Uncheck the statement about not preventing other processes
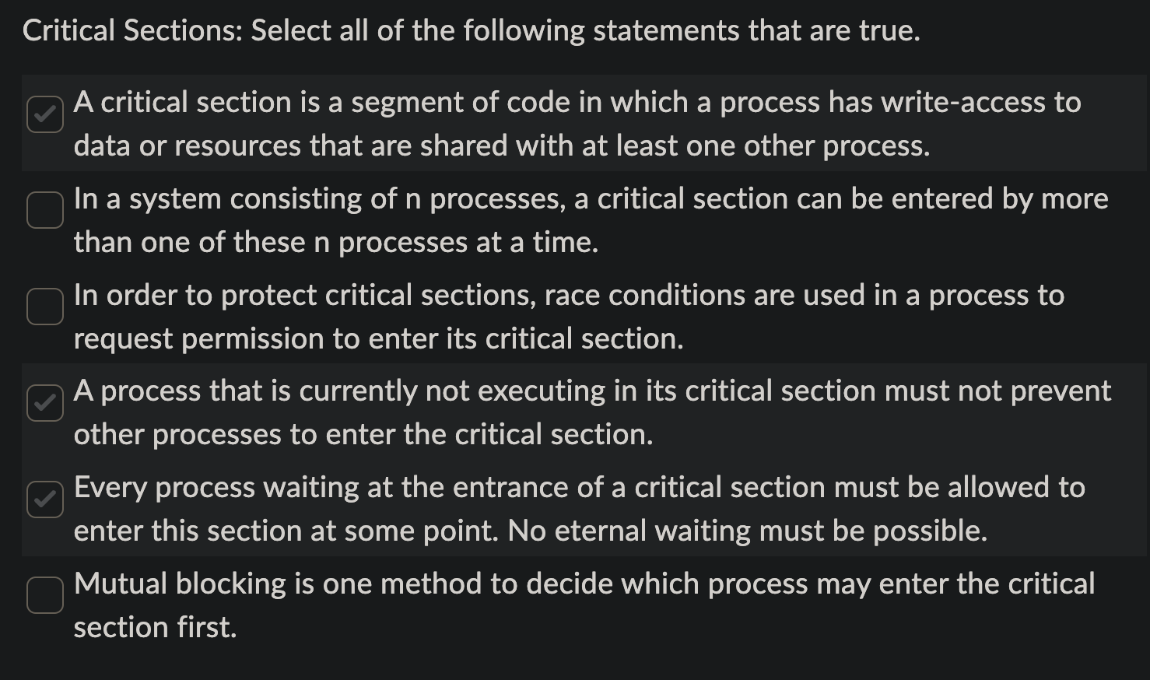This screenshot has height=680, width=1150. [x=44, y=403]
